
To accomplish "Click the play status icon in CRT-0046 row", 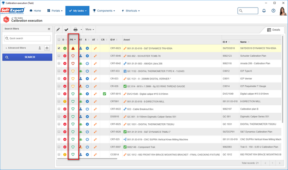I will (x=87, y=56).
